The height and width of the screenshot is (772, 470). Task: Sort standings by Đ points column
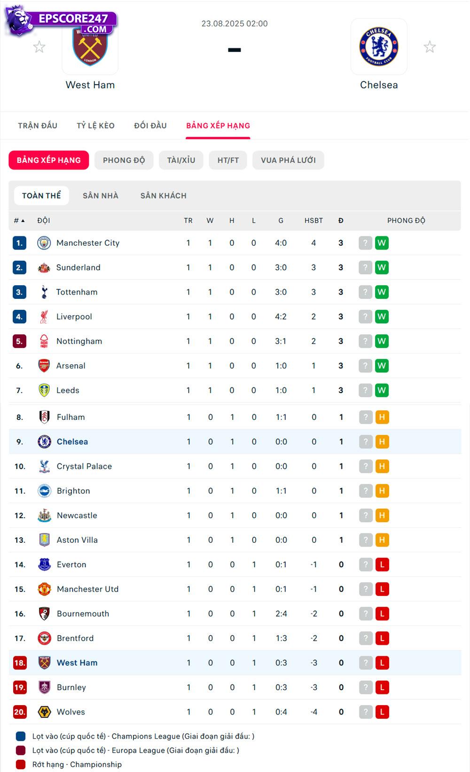[x=341, y=220]
